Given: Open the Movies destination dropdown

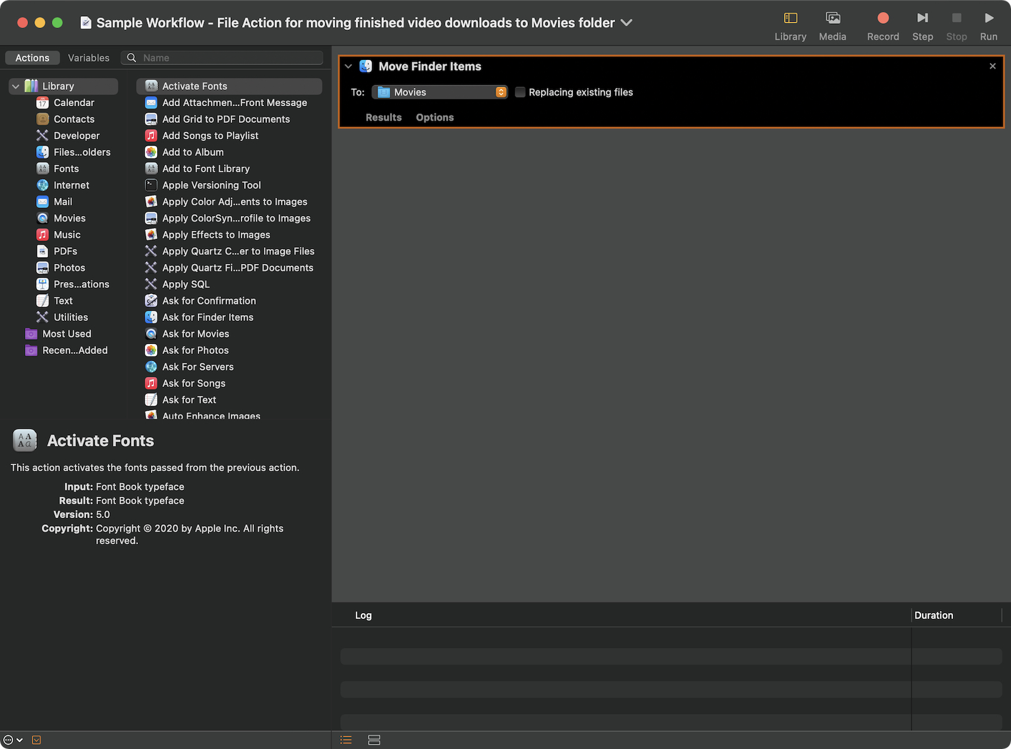Looking at the screenshot, I should [440, 92].
